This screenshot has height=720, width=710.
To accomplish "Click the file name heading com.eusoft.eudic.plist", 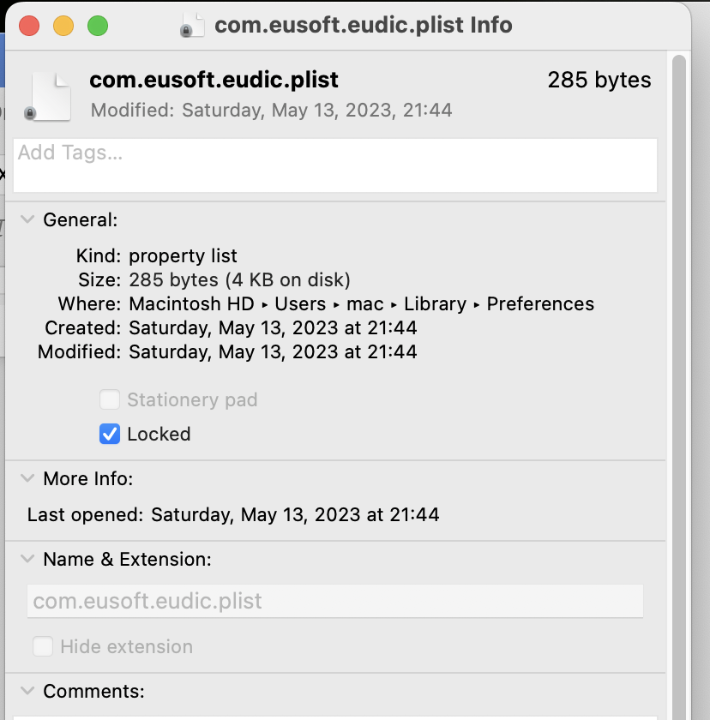I will [214, 81].
